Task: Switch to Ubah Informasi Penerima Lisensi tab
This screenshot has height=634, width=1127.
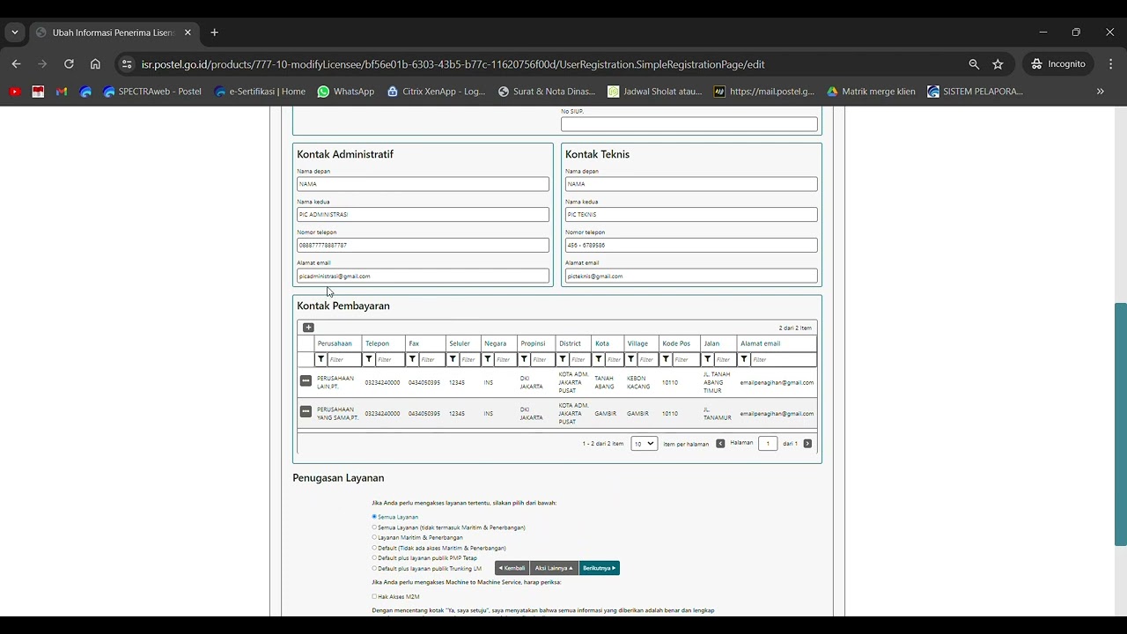Action: point(114,33)
